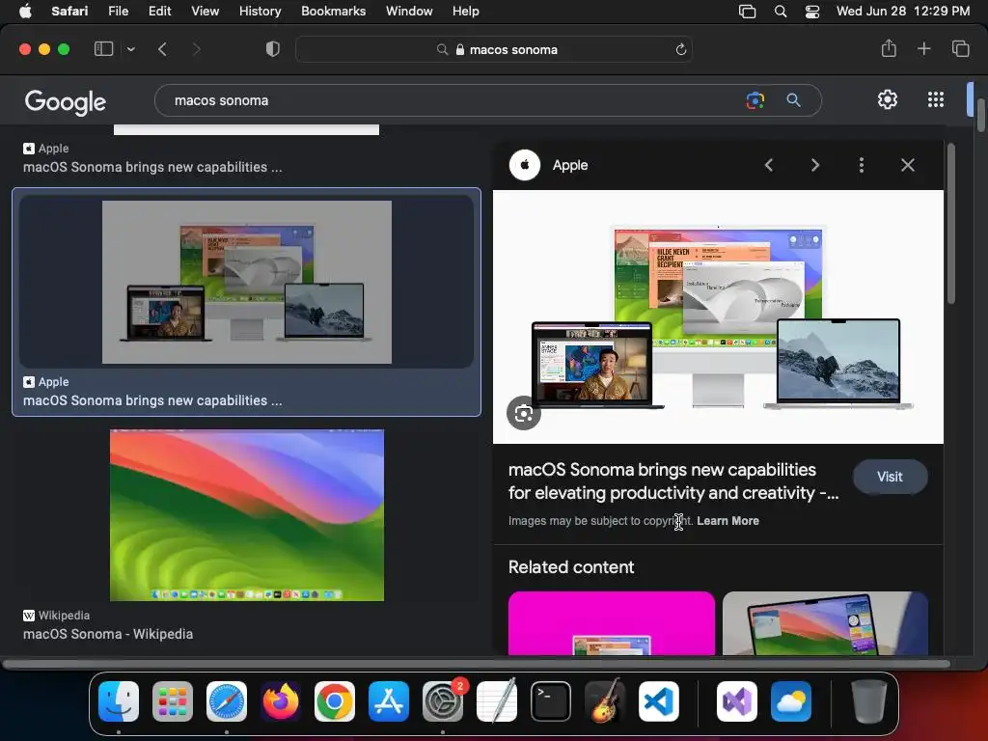The height and width of the screenshot is (741, 988).
Task: Open the File menu
Action: pos(118,12)
